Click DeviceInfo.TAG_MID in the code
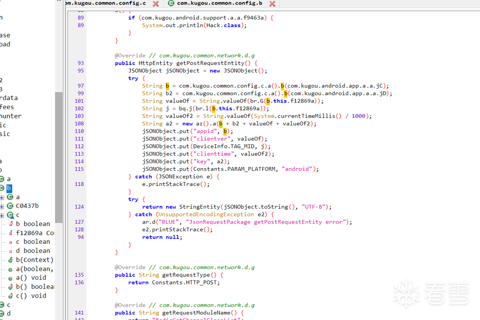This screenshot has height=320, width=480. (x=225, y=146)
